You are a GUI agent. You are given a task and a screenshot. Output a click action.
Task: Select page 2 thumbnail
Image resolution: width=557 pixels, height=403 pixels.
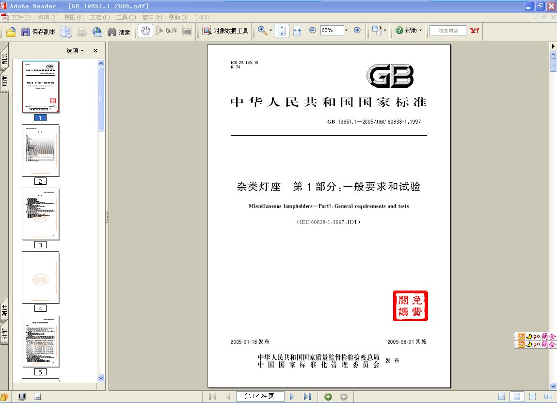41,150
